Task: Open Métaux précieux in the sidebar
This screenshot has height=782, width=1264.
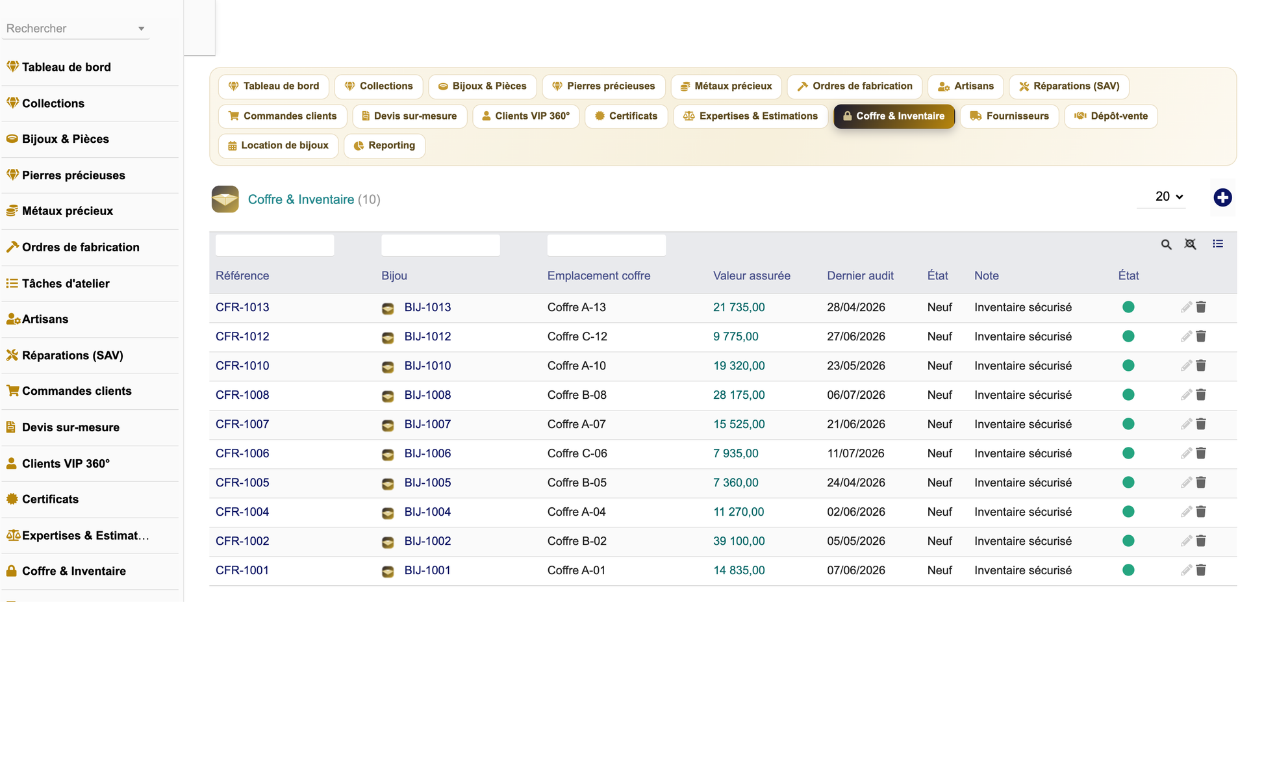Action: click(68, 211)
